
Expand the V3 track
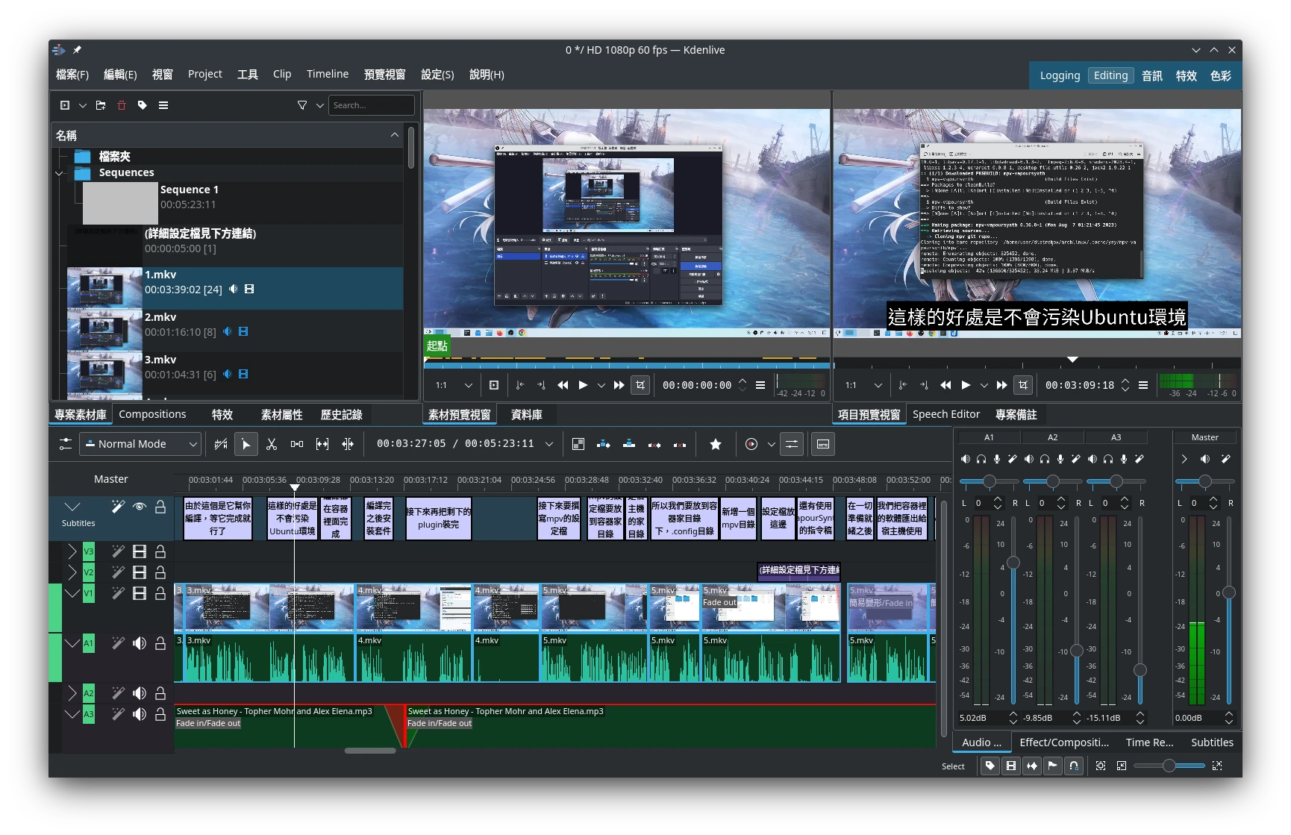point(72,551)
